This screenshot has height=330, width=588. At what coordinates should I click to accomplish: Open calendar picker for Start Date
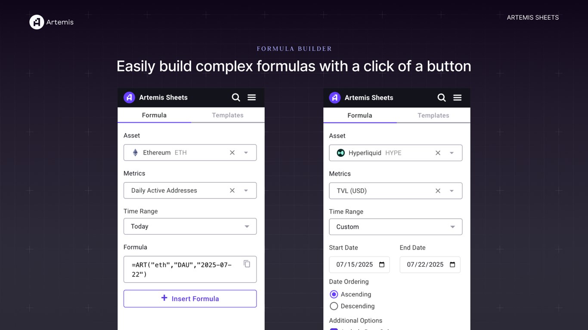click(x=382, y=265)
